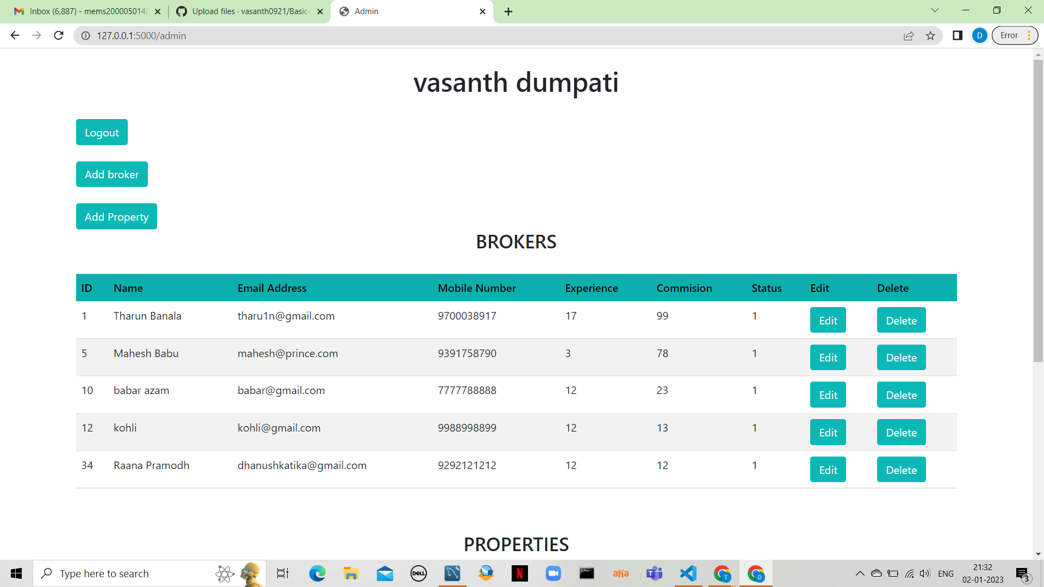Reload the Admin page
The image size is (1044, 587).
pos(59,35)
